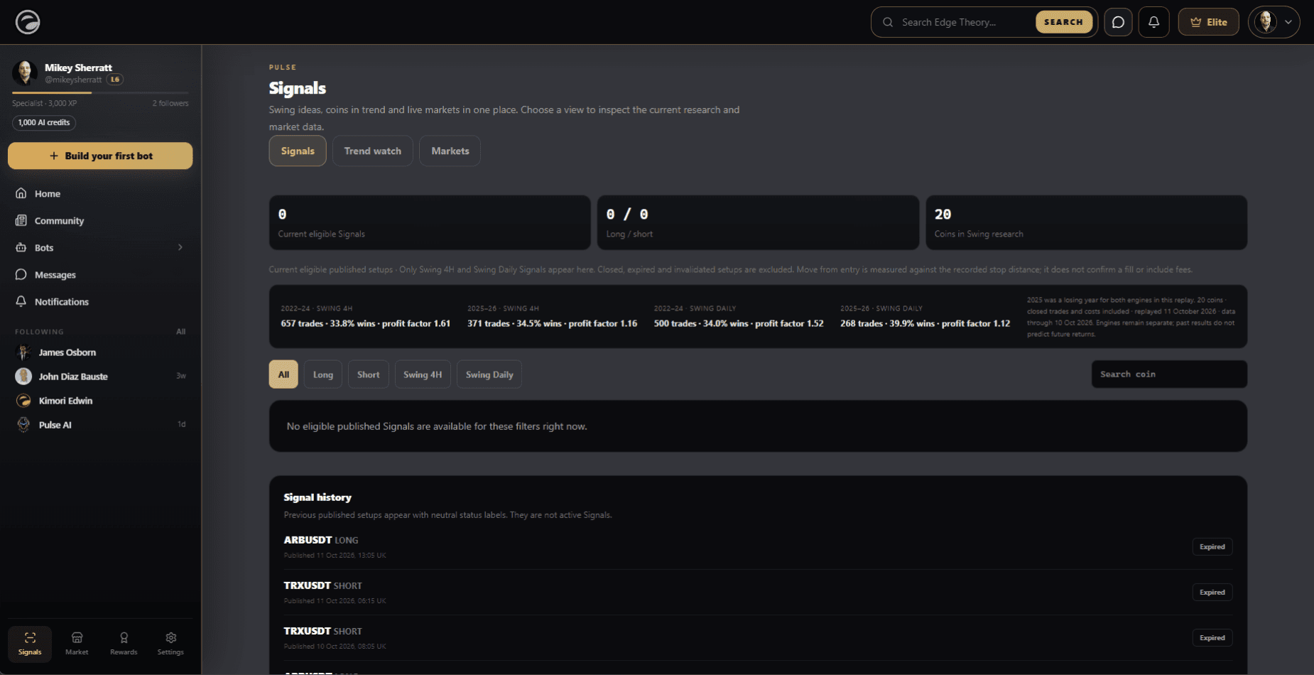Open TRXUSDT SHORT published 10 Oct entry

pyautogui.click(x=758, y=637)
